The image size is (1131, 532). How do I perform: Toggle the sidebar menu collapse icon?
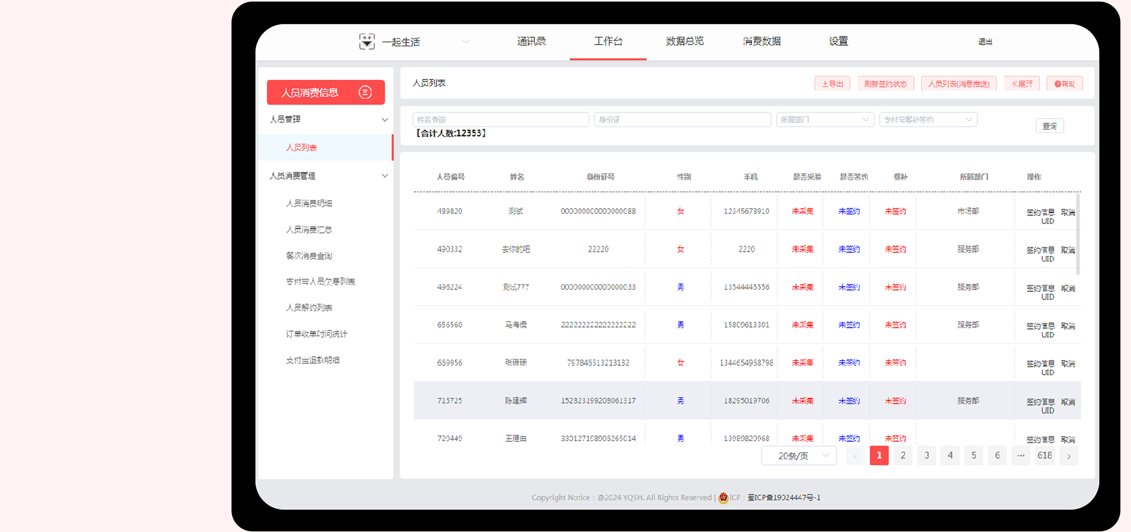point(365,92)
